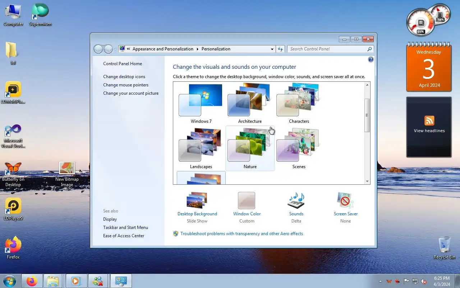Open the Start menu orb
Image resolution: width=460 pixels, height=288 pixels.
(10, 281)
